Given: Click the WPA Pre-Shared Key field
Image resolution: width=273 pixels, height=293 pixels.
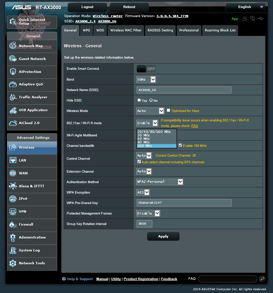Looking at the screenshot, I should [x=184, y=203].
